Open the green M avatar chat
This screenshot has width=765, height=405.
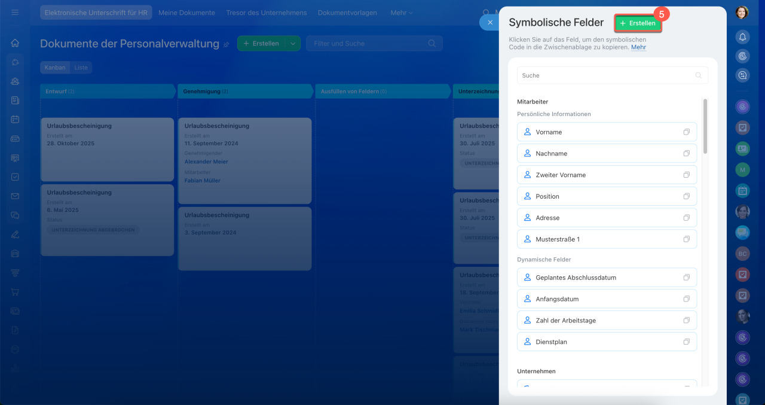pyautogui.click(x=742, y=170)
